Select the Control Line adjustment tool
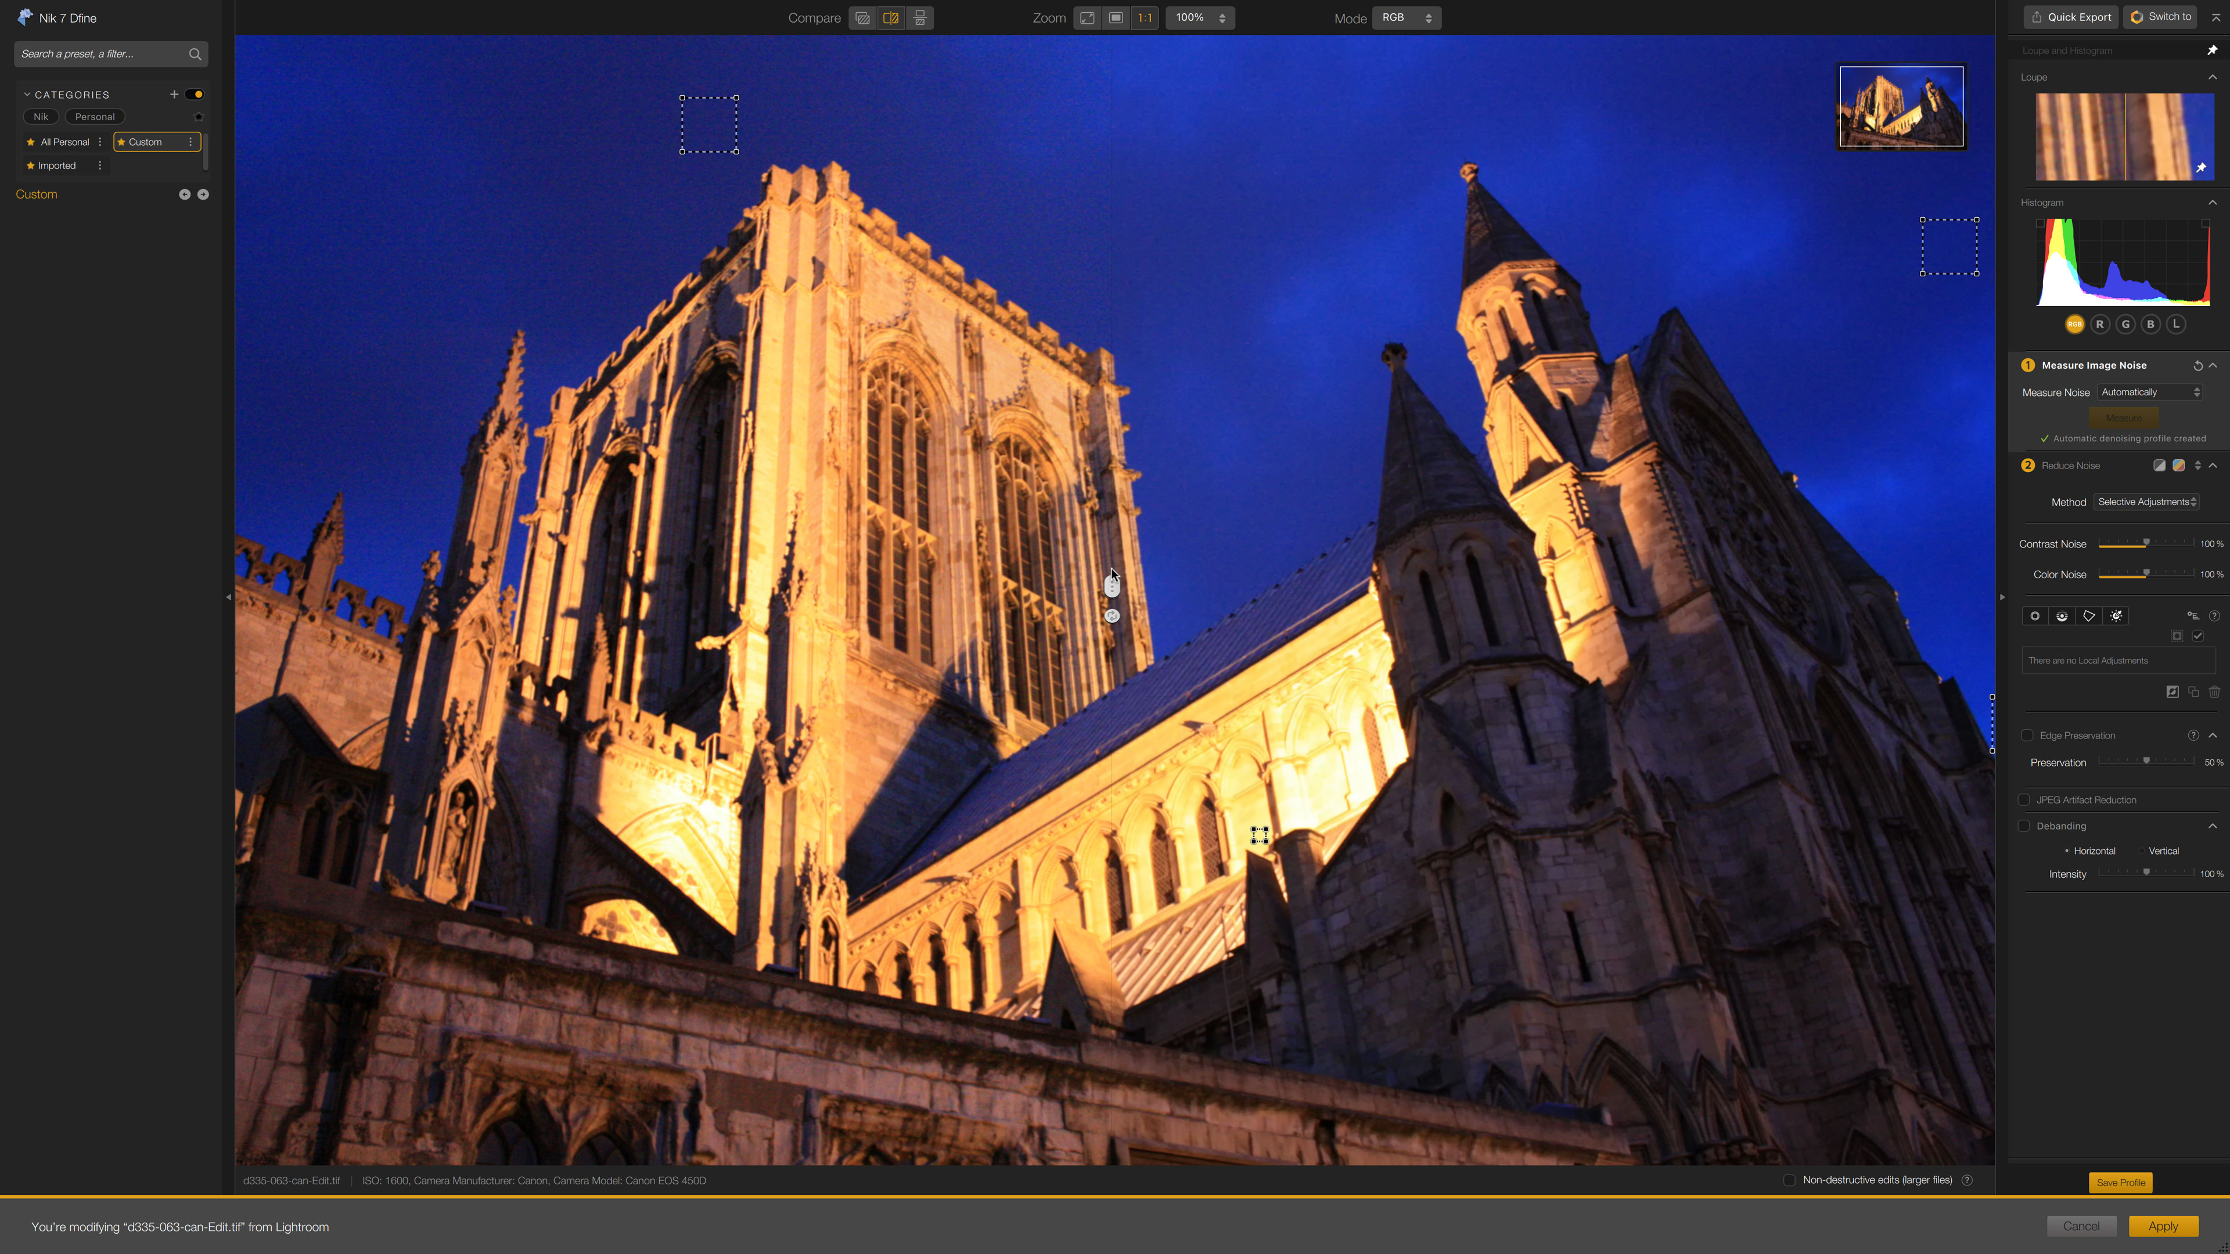 pos(2062,616)
